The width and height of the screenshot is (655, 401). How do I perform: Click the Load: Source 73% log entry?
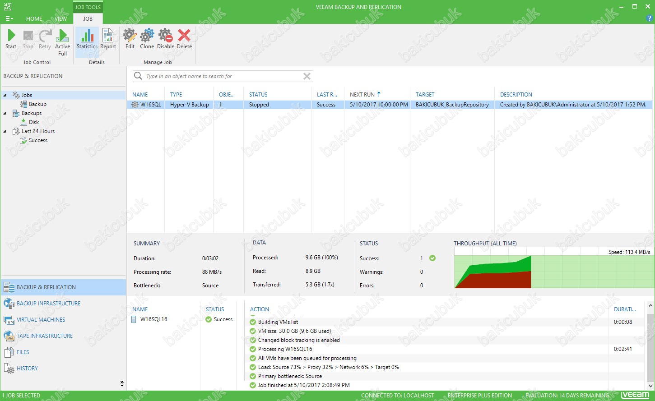[329, 367]
